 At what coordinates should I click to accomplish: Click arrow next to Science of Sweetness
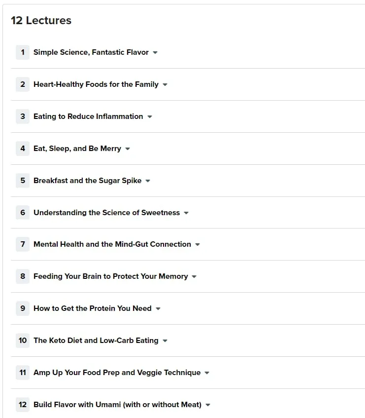click(x=186, y=213)
